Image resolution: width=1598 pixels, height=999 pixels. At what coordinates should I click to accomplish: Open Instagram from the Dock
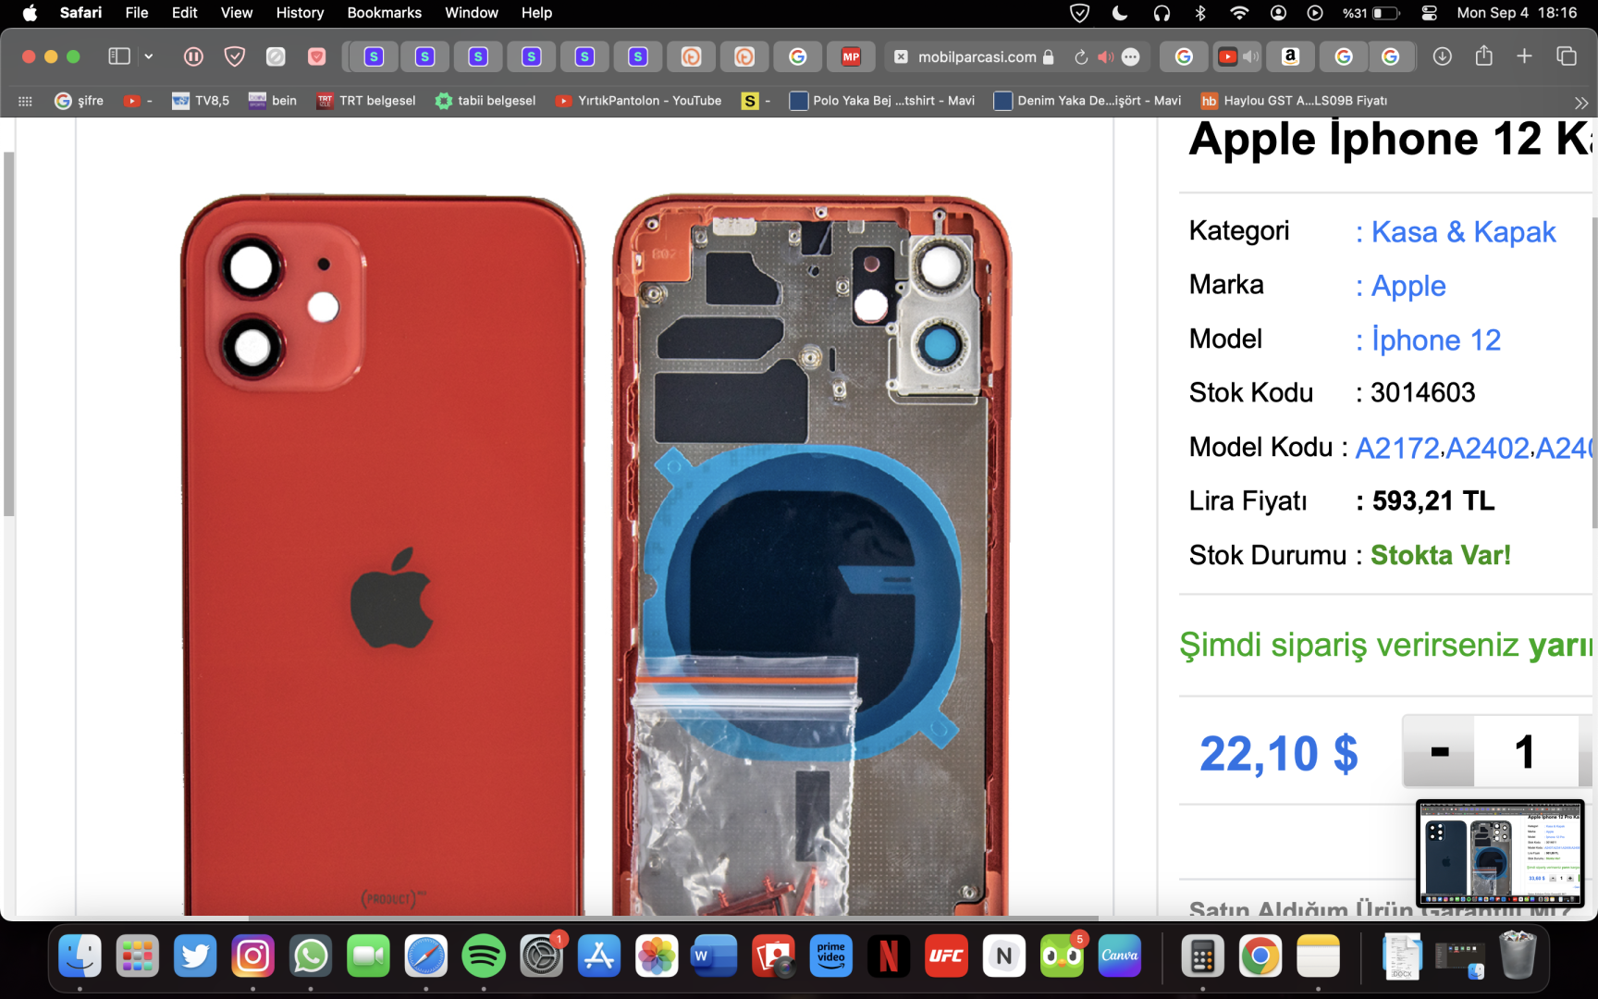coord(252,956)
